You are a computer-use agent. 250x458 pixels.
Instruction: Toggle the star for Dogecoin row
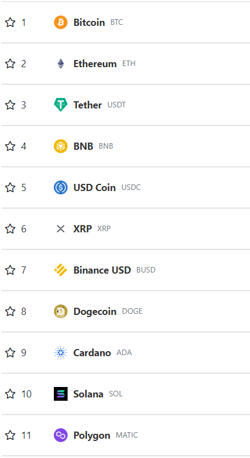10,312
